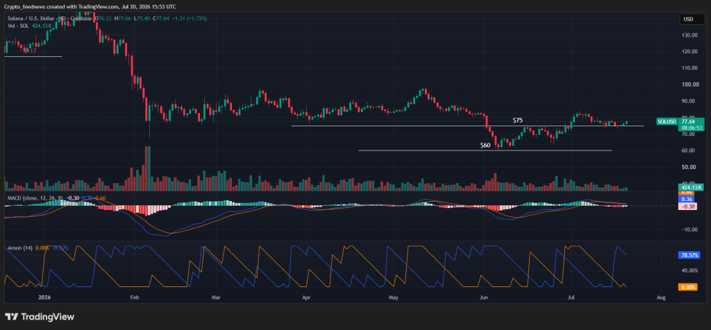Screen dimensions: 711x330
Task: Click the Vol · SOL indicator legend
Action: 19,26
